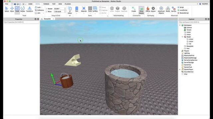Viewport: 213px width, 119px height.
Task: Click the Anchor button
Action: 103,13
